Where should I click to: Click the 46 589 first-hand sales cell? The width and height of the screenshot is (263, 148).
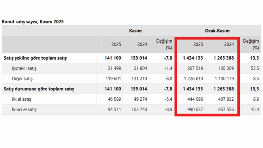114,99
